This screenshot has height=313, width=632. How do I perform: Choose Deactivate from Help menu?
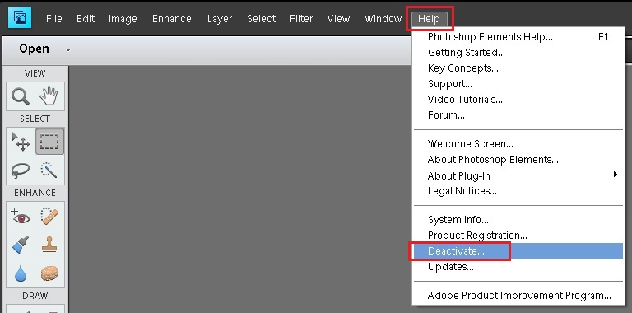[x=518, y=251]
